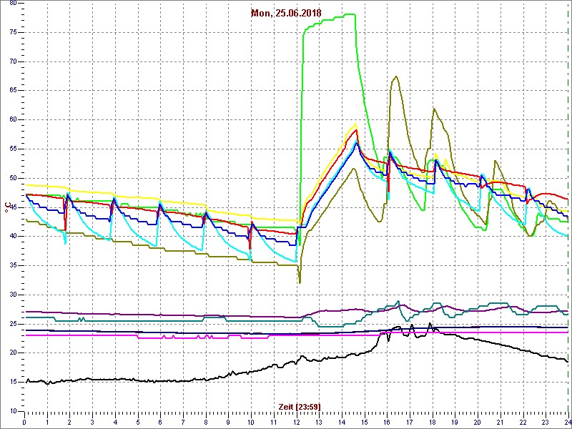The height and width of the screenshot is (429, 572).
Task: Select the 30 label on the temperature axis
Action: tap(12, 295)
